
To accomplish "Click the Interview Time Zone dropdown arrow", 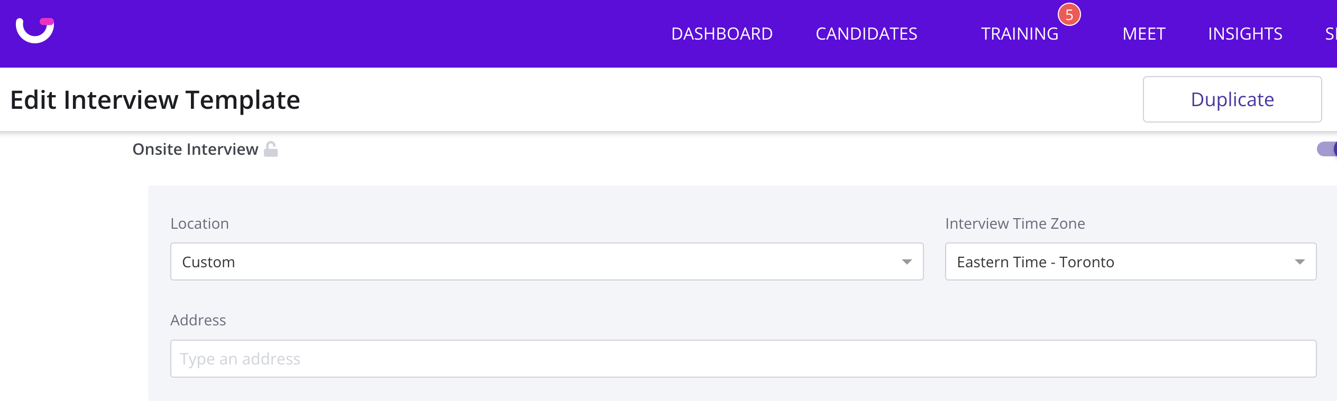I will point(1299,262).
